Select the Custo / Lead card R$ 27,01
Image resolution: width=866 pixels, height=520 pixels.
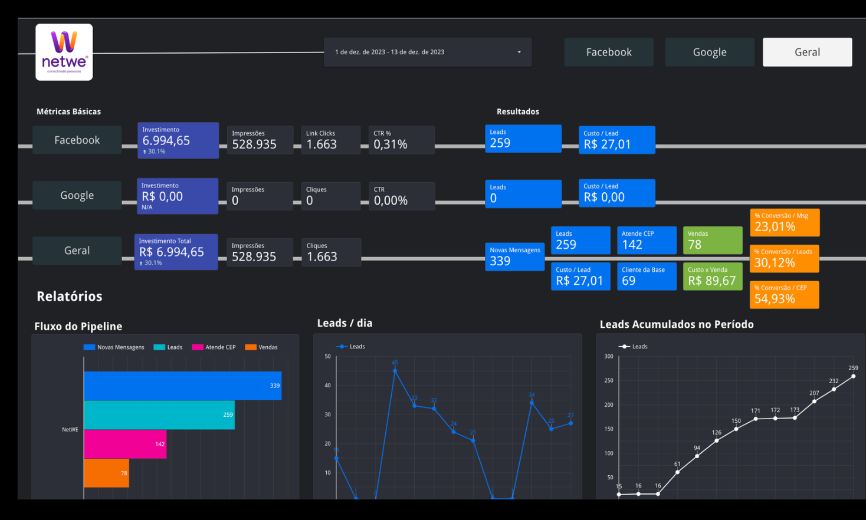pyautogui.click(x=616, y=140)
